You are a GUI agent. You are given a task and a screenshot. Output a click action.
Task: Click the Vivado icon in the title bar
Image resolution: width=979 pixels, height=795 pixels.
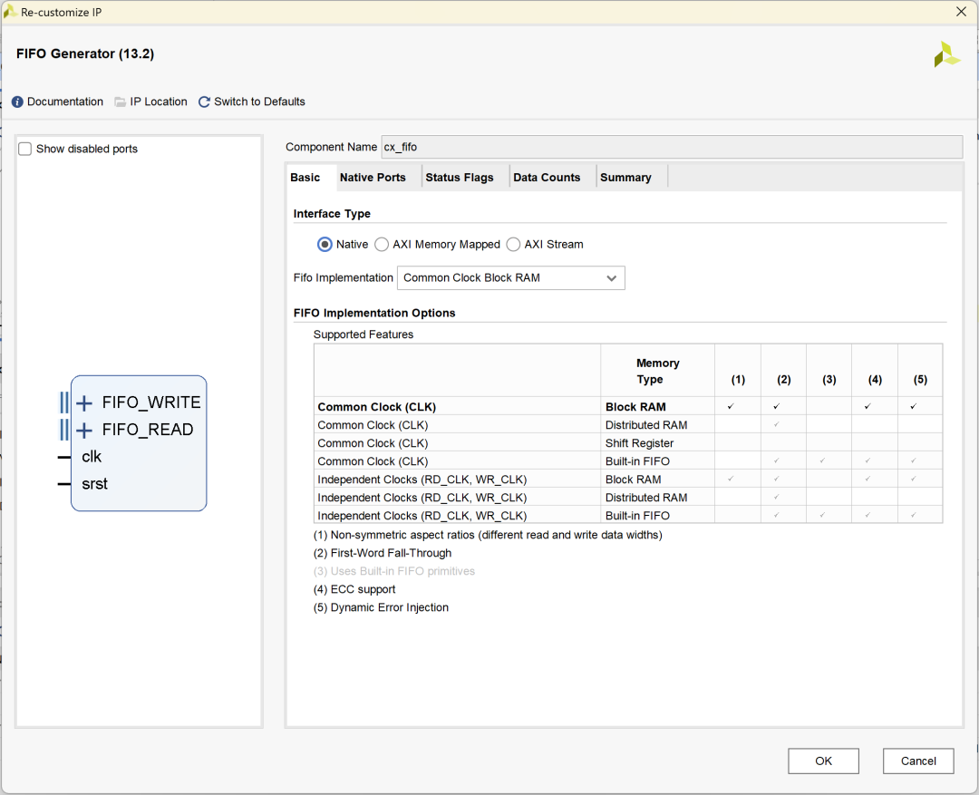point(10,12)
